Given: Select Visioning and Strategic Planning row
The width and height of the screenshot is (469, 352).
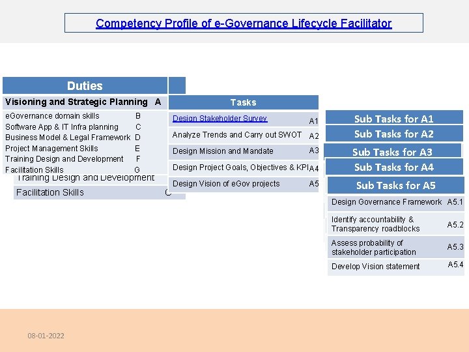Looking at the screenshot, I should [x=85, y=102].
